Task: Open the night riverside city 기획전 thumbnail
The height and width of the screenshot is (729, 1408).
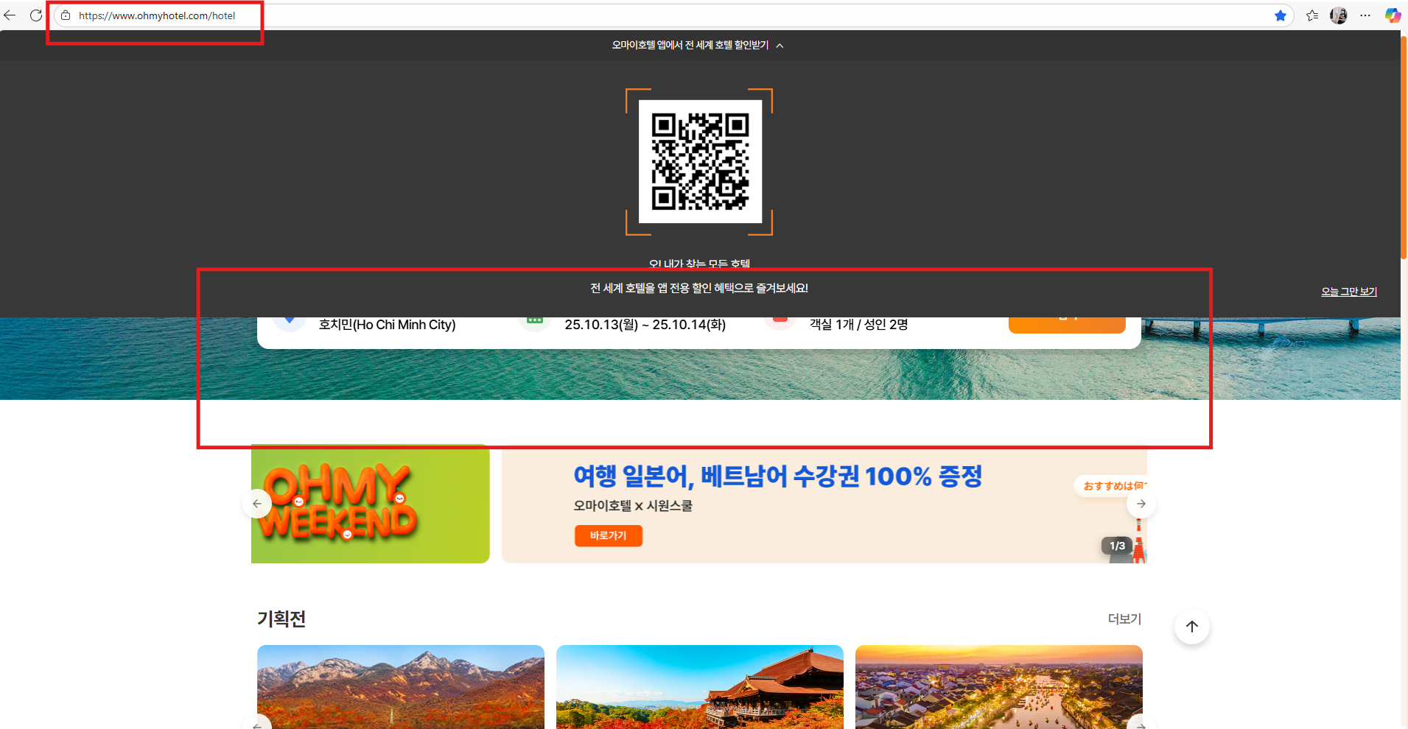Action: point(999,687)
